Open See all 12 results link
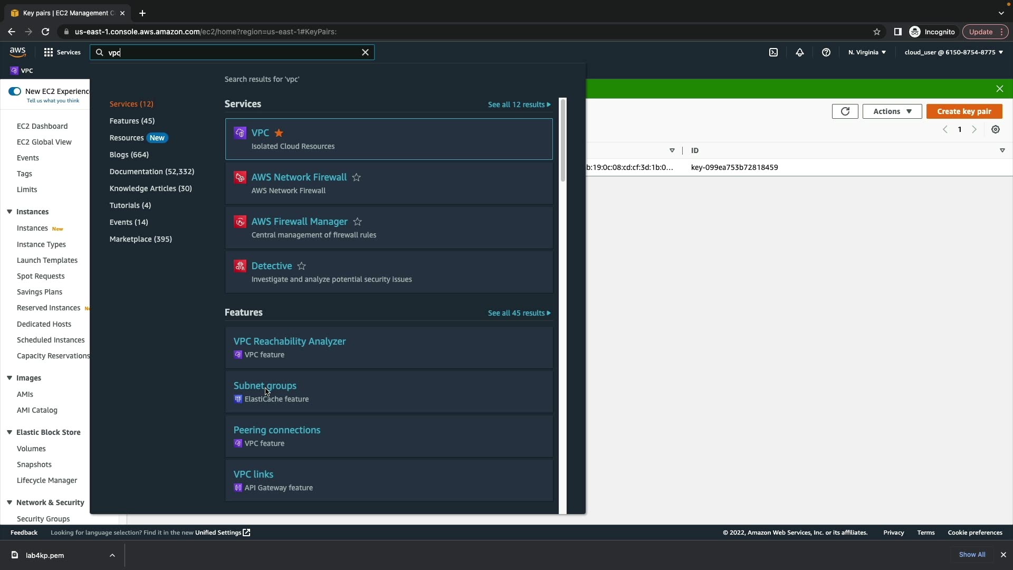The height and width of the screenshot is (570, 1013). click(x=519, y=104)
